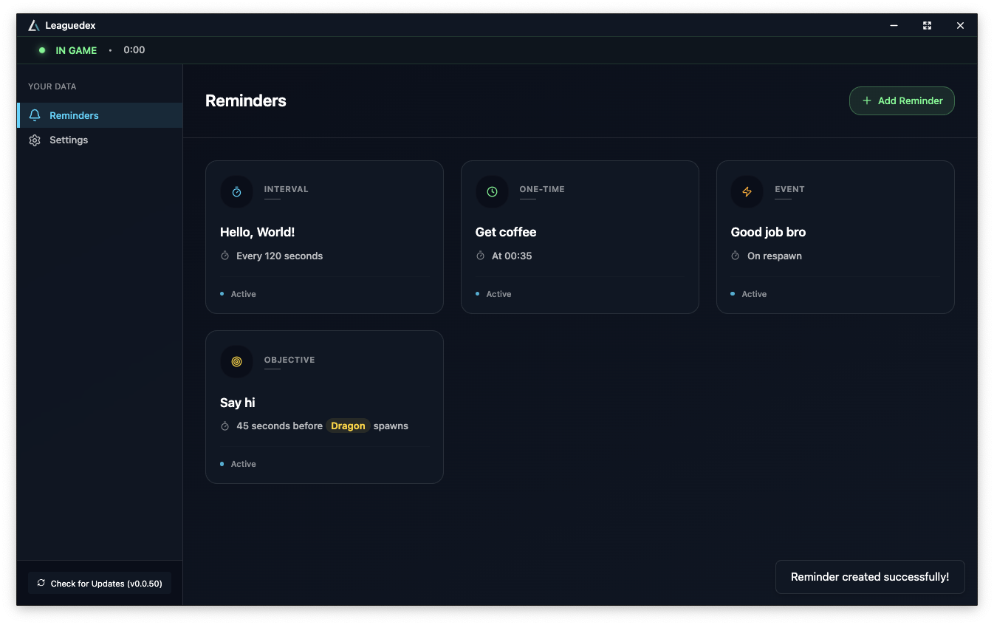The width and height of the screenshot is (994, 625).
Task: Click the ONE-TIME type label
Action: click(x=542, y=189)
